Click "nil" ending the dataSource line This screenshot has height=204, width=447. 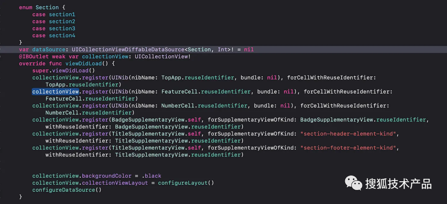coord(249,50)
